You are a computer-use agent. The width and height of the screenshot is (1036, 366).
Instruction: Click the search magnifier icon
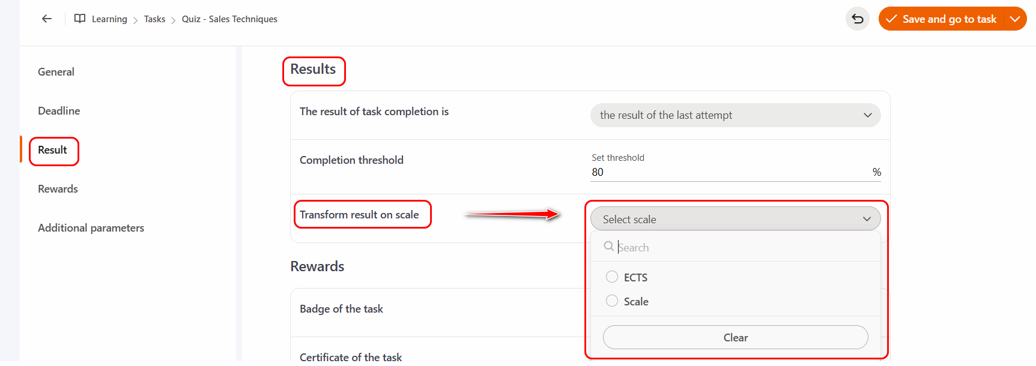coord(609,247)
